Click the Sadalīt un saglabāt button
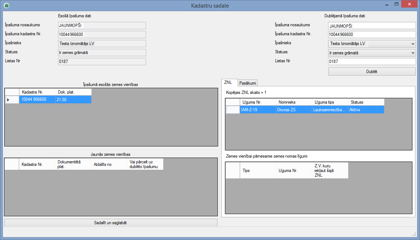 point(111,223)
